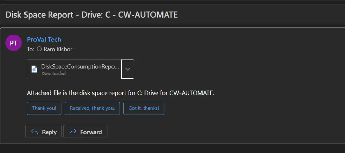The image size is (345, 153).
Task: Reply to this email
Action: [43, 132]
